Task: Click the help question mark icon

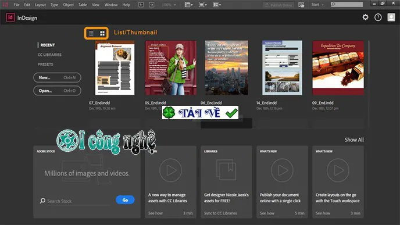Action: tap(378, 17)
